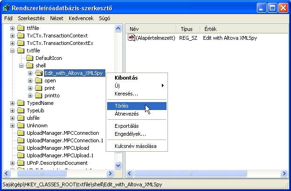
Task: Click the DefaultIcon folder icon
Action: 30,58
